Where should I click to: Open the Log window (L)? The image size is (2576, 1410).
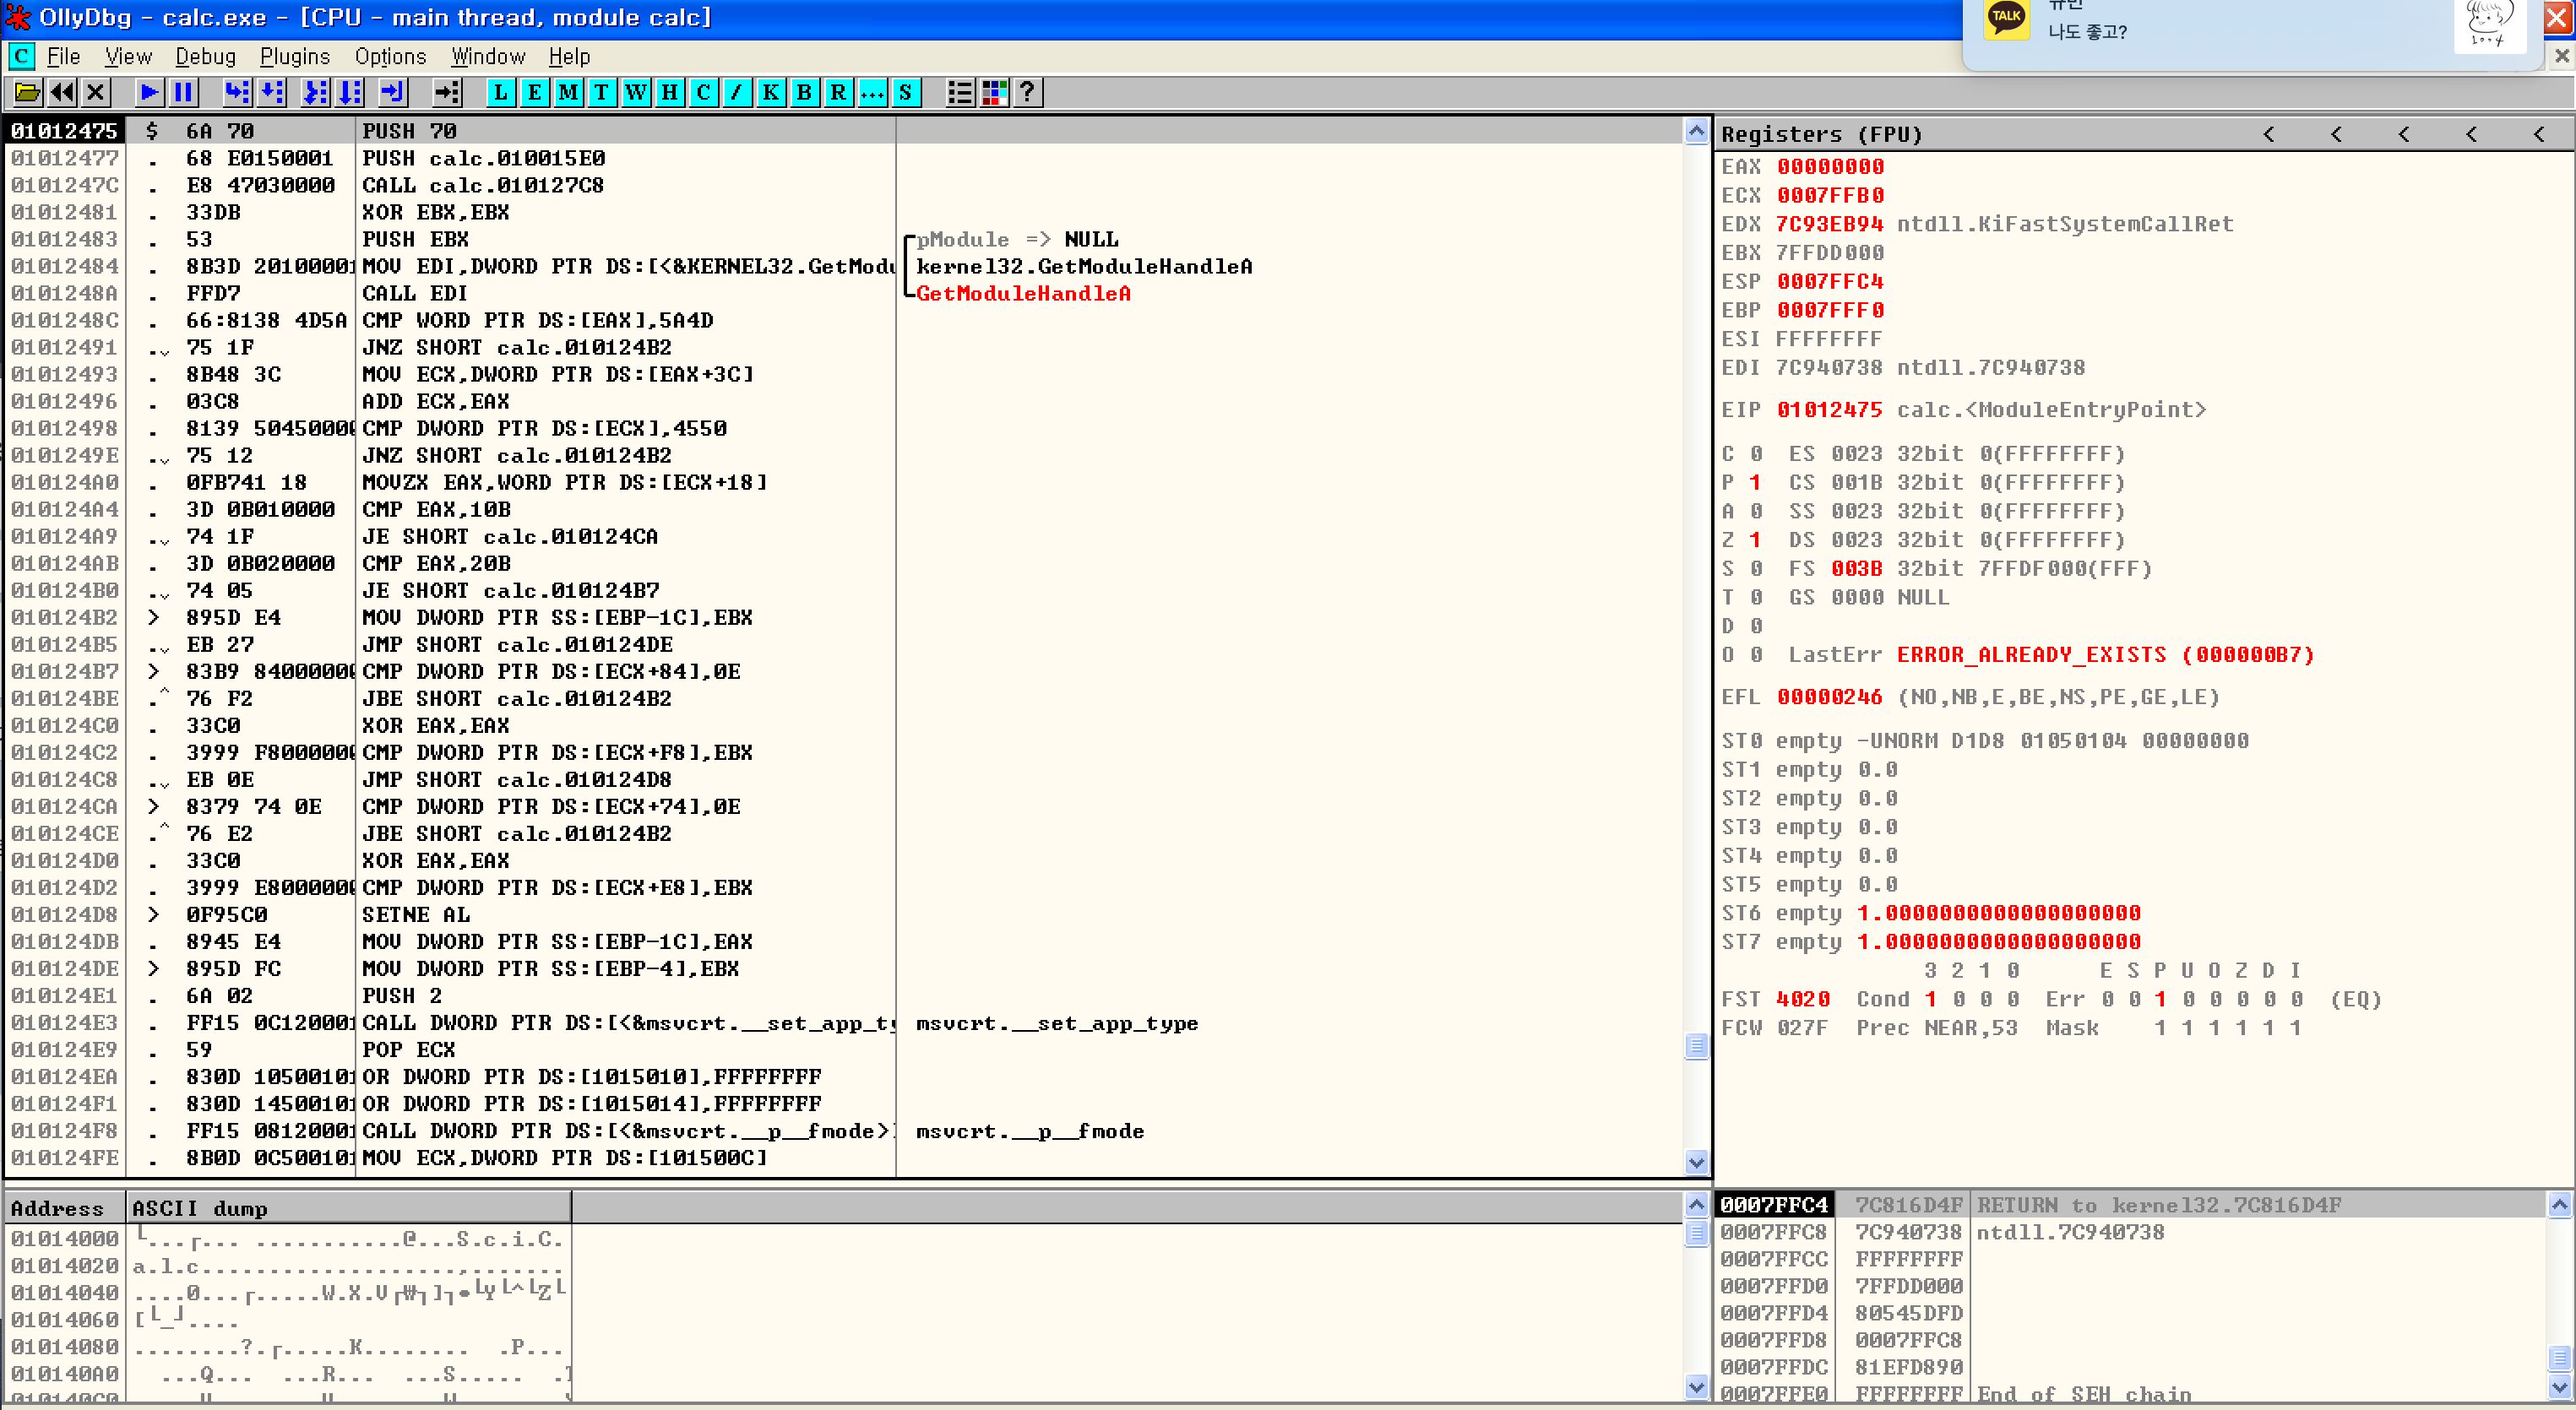(501, 93)
